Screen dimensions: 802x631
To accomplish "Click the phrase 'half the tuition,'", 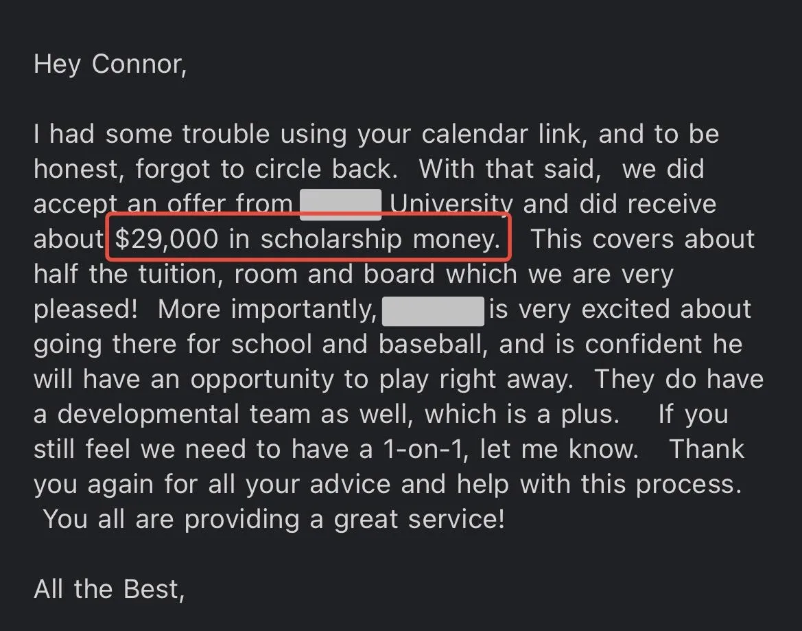I will tap(129, 275).
